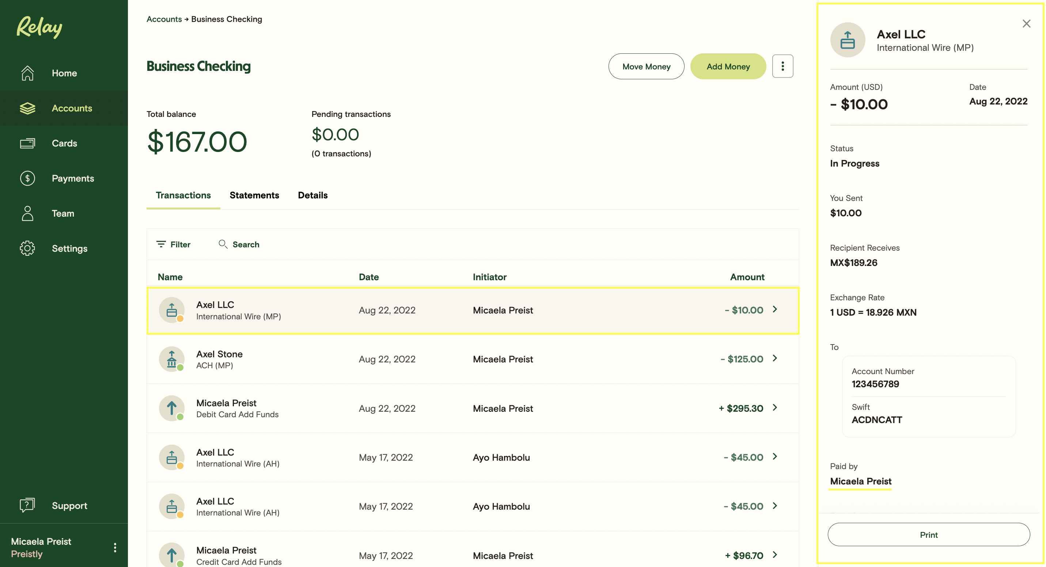Viewport: 1046px width, 567px height.
Task: Close the Axel LLC details panel
Action: coord(1026,23)
